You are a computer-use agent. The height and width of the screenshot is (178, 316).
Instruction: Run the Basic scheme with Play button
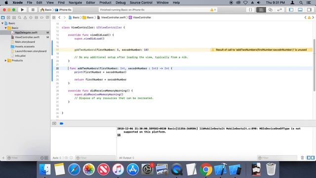pyautogui.click(x=22, y=10)
